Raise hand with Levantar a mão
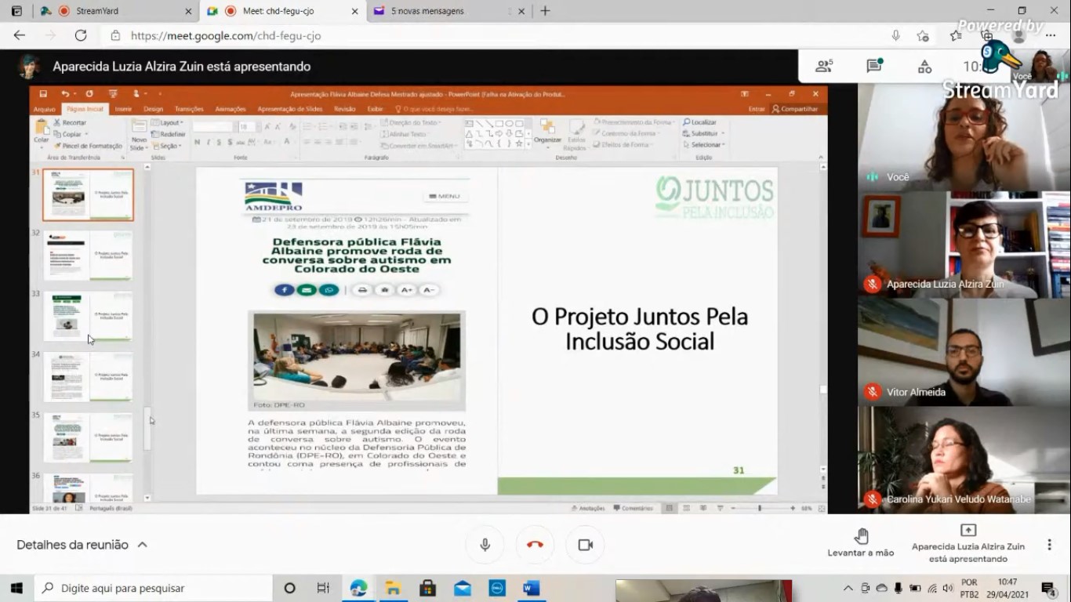This screenshot has height=602, width=1071. (861, 542)
